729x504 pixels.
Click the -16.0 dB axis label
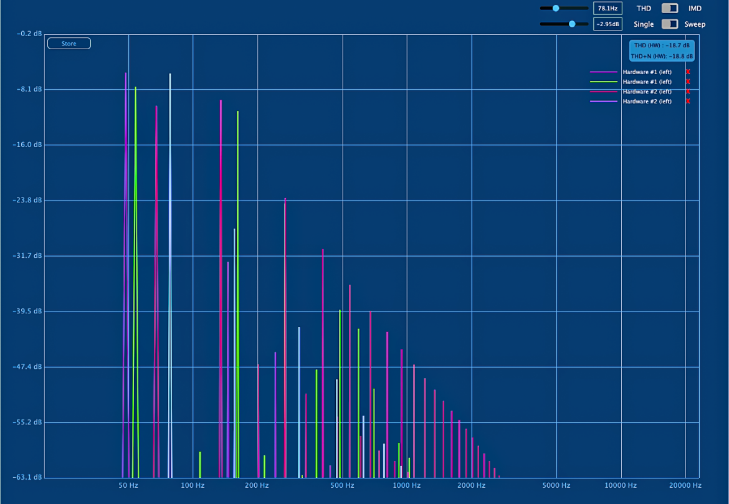[x=27, y=145]
